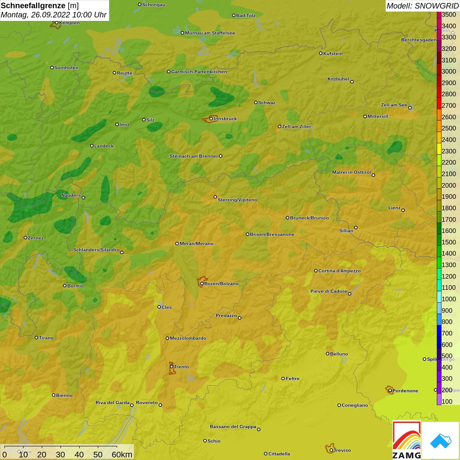Click the Modell: SNOWGRID label
460x460 pixels.
(422, 6)
